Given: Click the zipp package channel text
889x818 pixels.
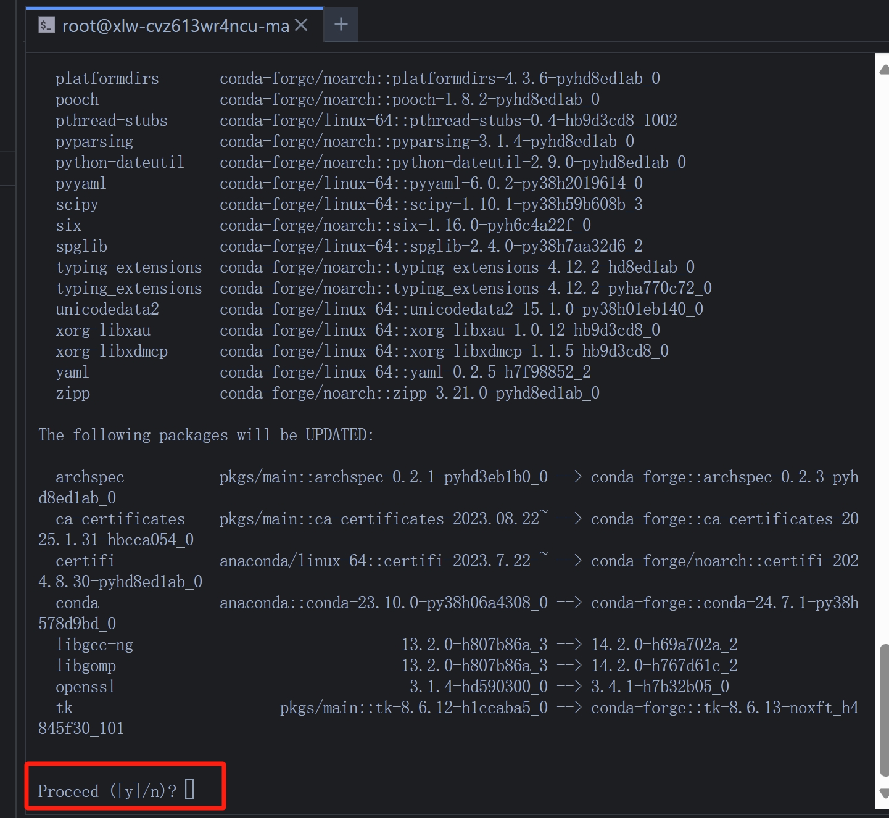Looking at the screenshot, I should (410, 393).
